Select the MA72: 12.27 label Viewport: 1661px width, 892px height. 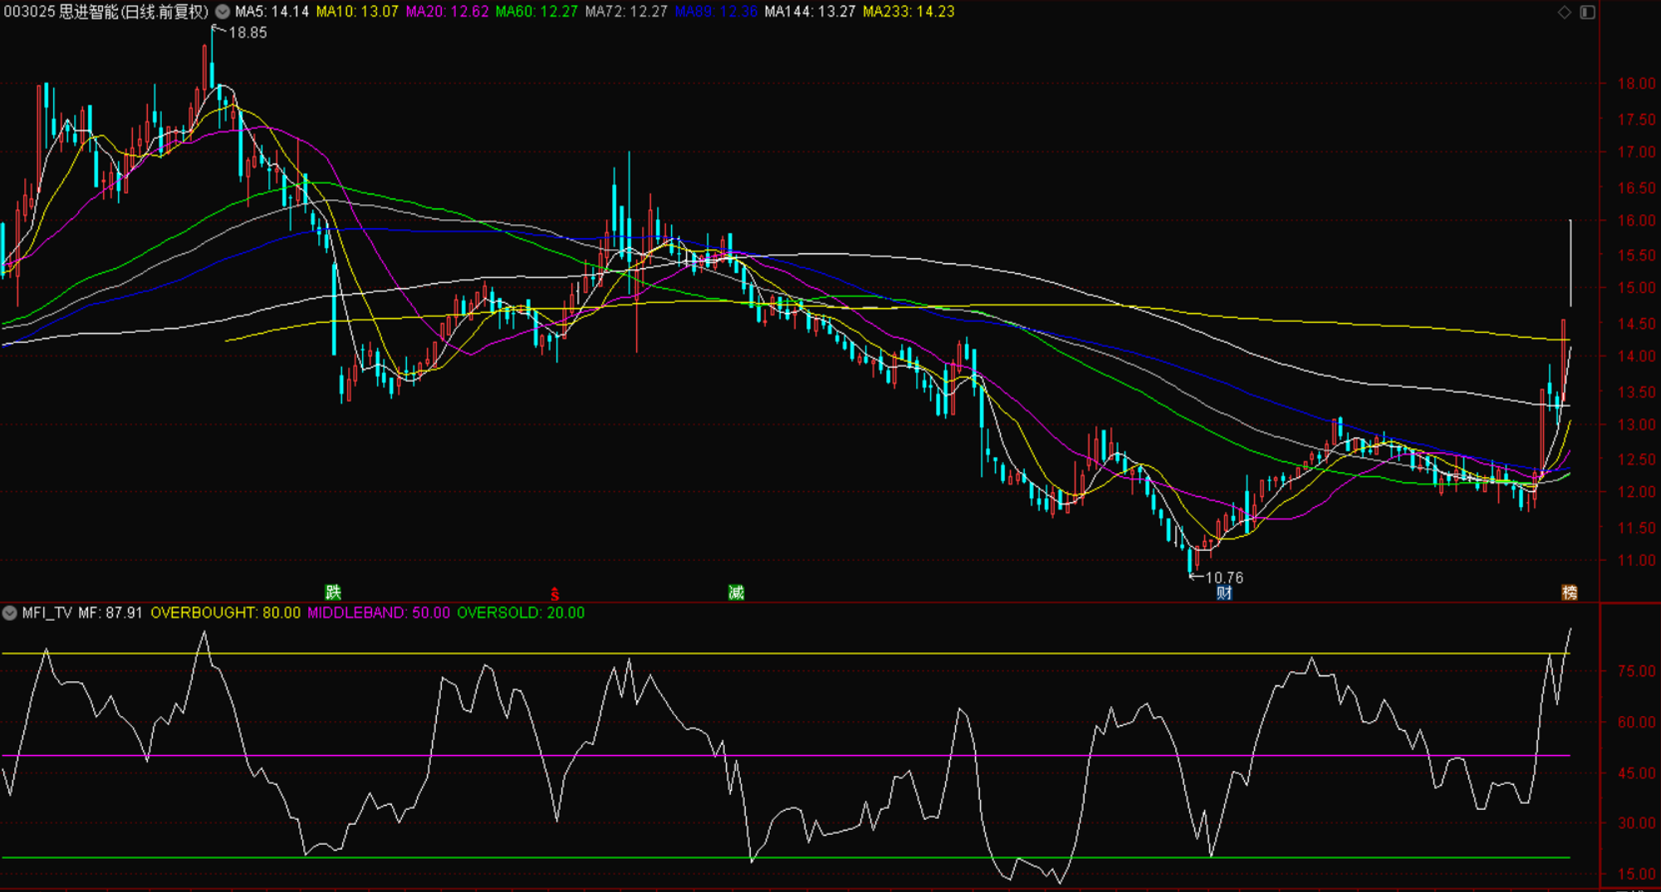626,12
